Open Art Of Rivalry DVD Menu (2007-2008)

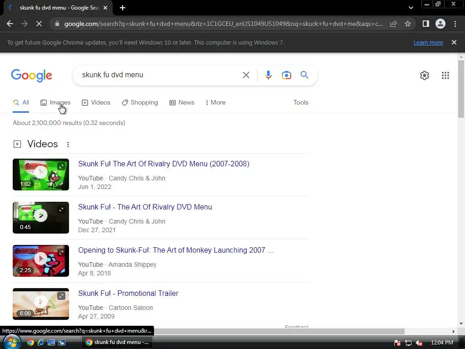pyautogui.click(x=163, y=164)
